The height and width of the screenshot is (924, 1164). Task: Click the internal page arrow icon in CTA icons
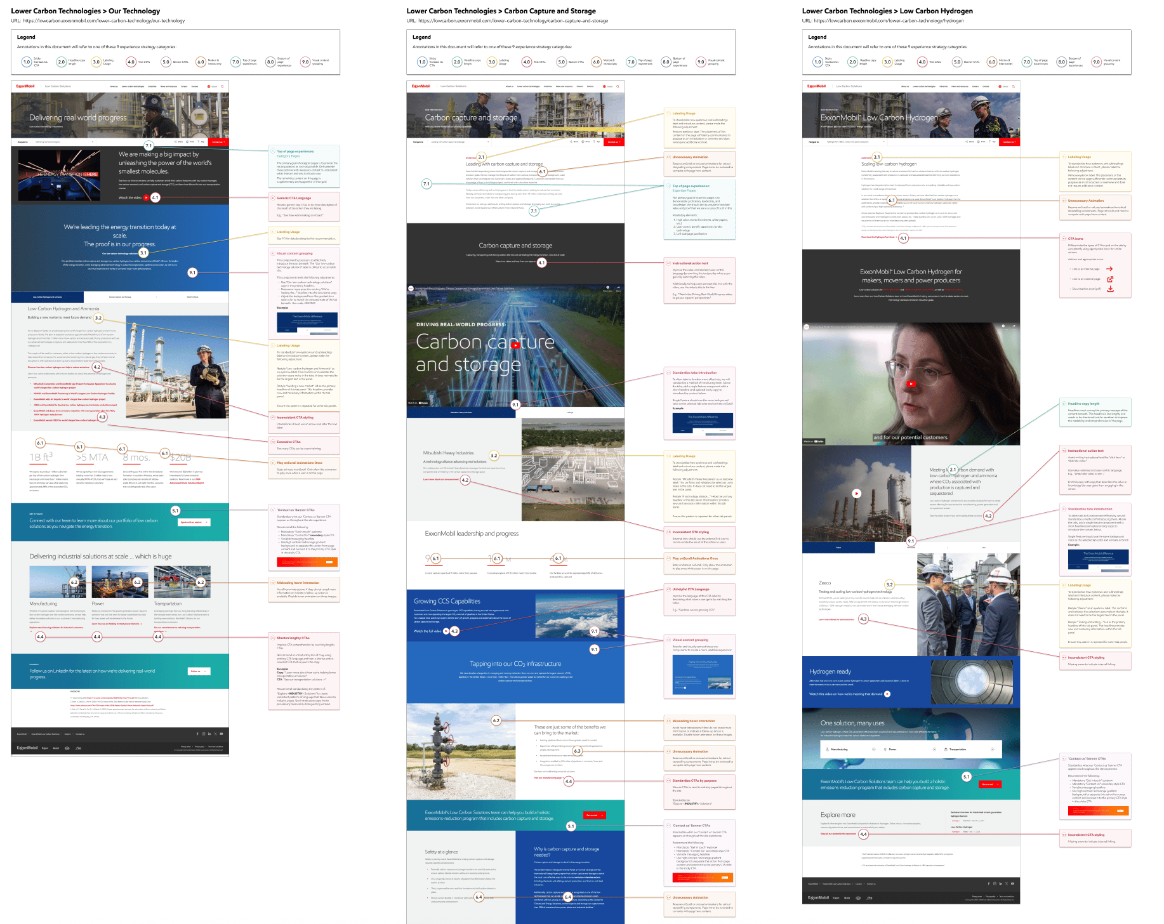(x=1110, y=269)
